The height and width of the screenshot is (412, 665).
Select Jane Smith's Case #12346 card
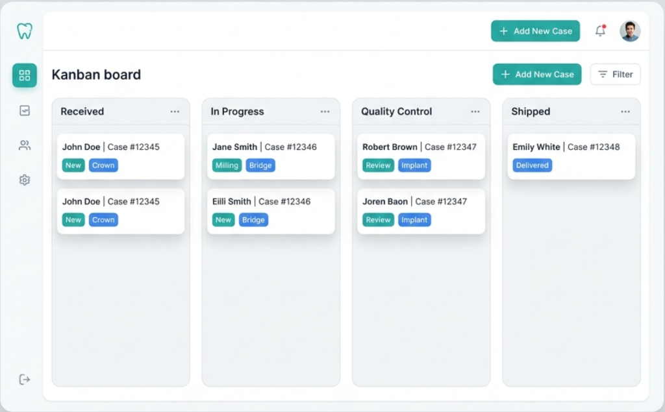click(x=270, y=156)
